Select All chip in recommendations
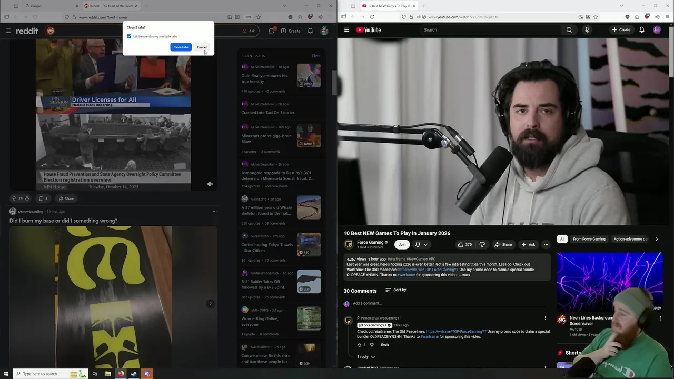Image resolution: width=674 pixels, height=379 pixels. 562,239
